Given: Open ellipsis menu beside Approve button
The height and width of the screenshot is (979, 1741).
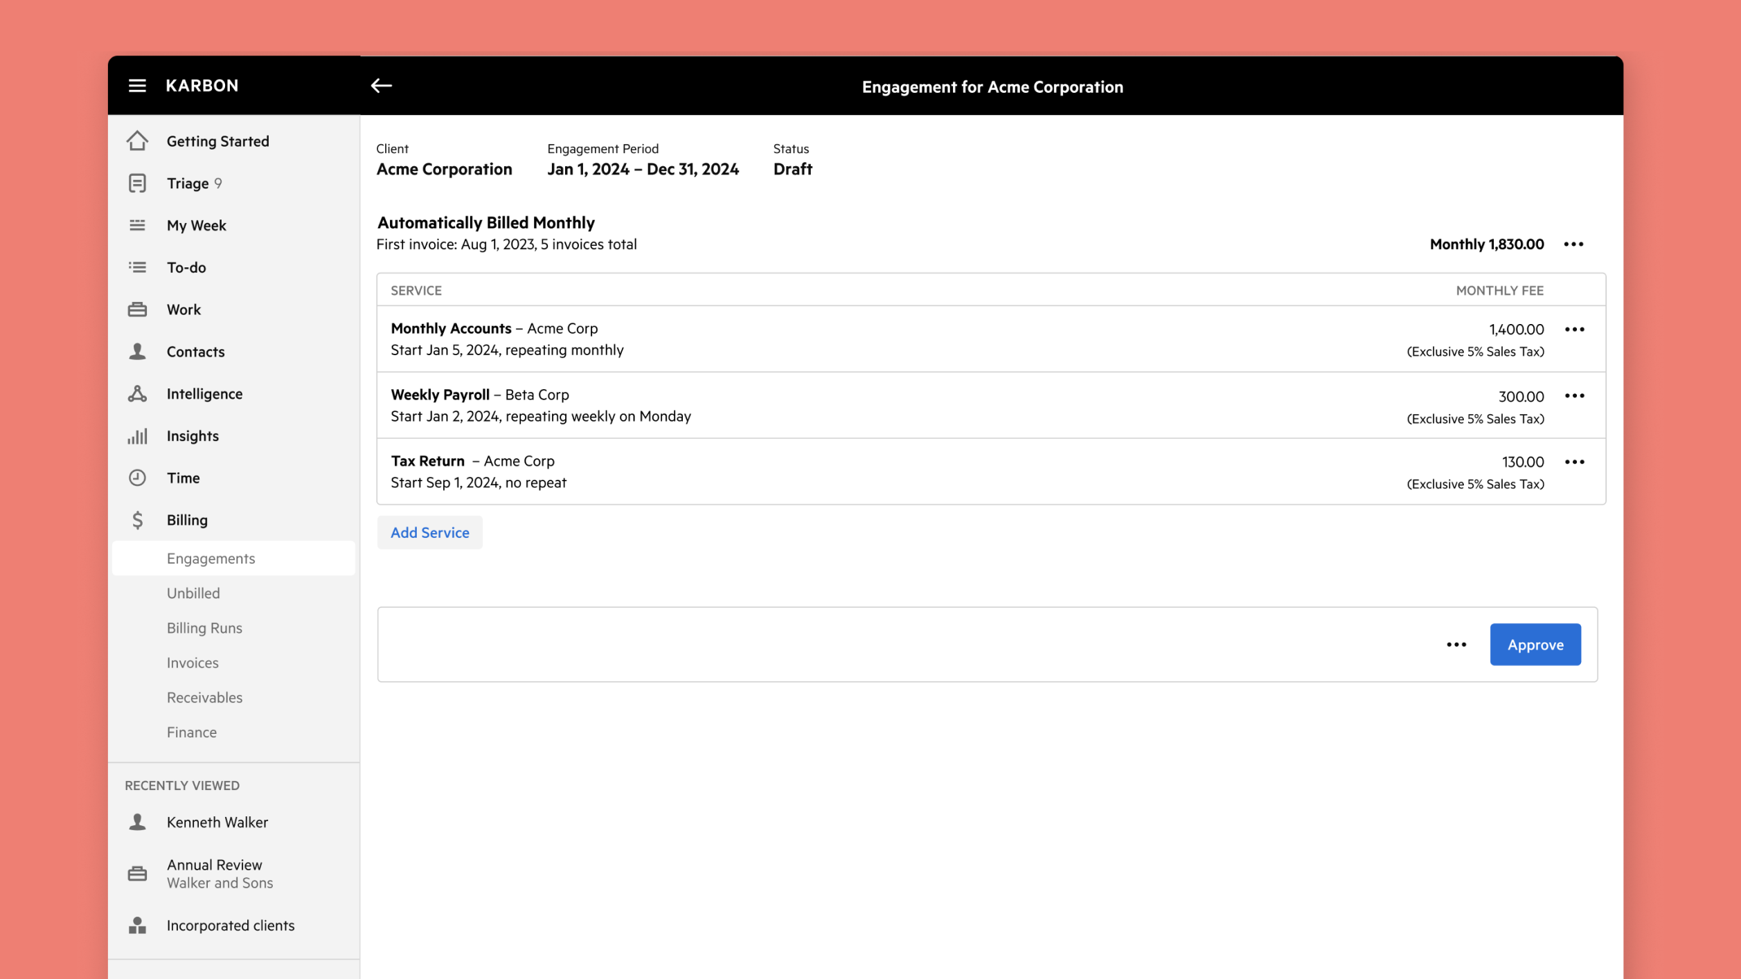Looking at the screenshot, I should 1456,645.
